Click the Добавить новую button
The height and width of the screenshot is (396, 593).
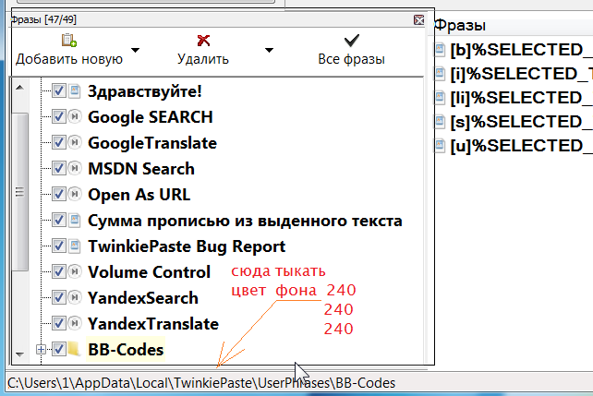(x=69, y=50)
